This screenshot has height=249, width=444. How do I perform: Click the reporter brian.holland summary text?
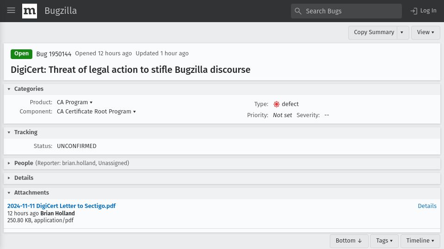click(x=82, y=163)
